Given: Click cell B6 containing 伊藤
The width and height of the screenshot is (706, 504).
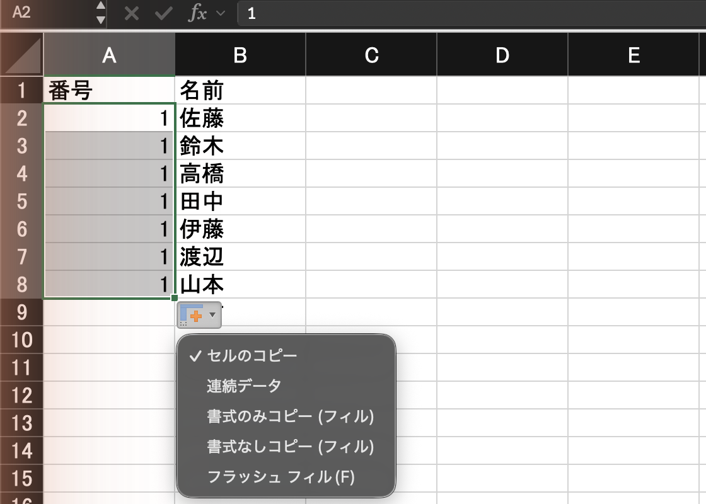Looking at the screenshot, I should [x=240, y=229].
